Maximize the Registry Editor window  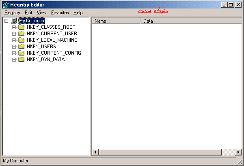click(x=231, y=5)
